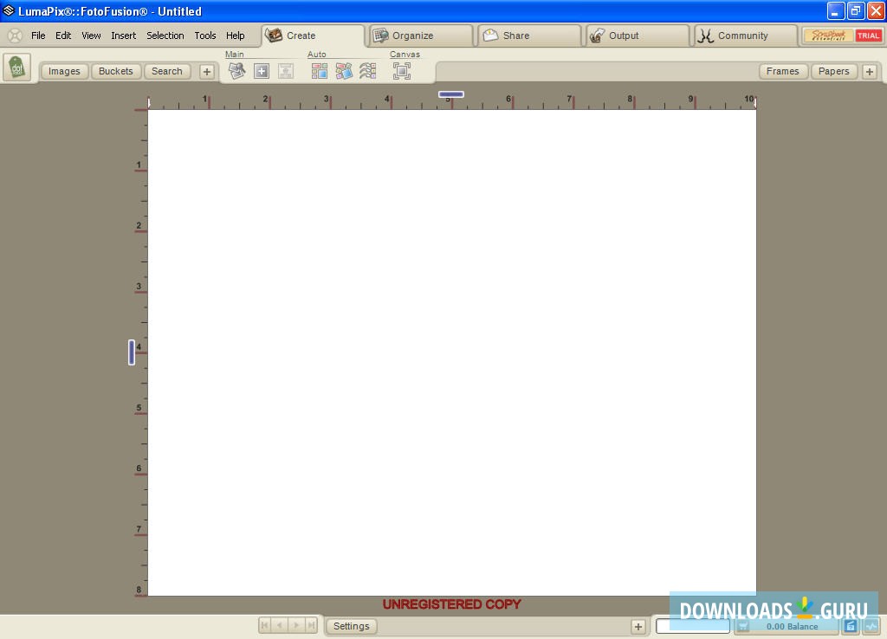Open the Search panel
Viewport: 887px width, 639px height.
point(167,71)
